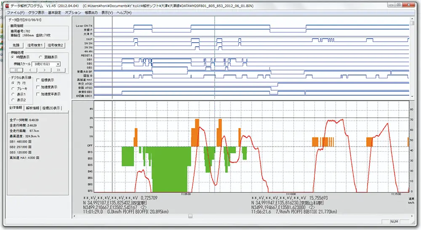Open the オプション menu
Image resolution: width=421 pixels, height=230 pixels.
click(x=73, y=13)
